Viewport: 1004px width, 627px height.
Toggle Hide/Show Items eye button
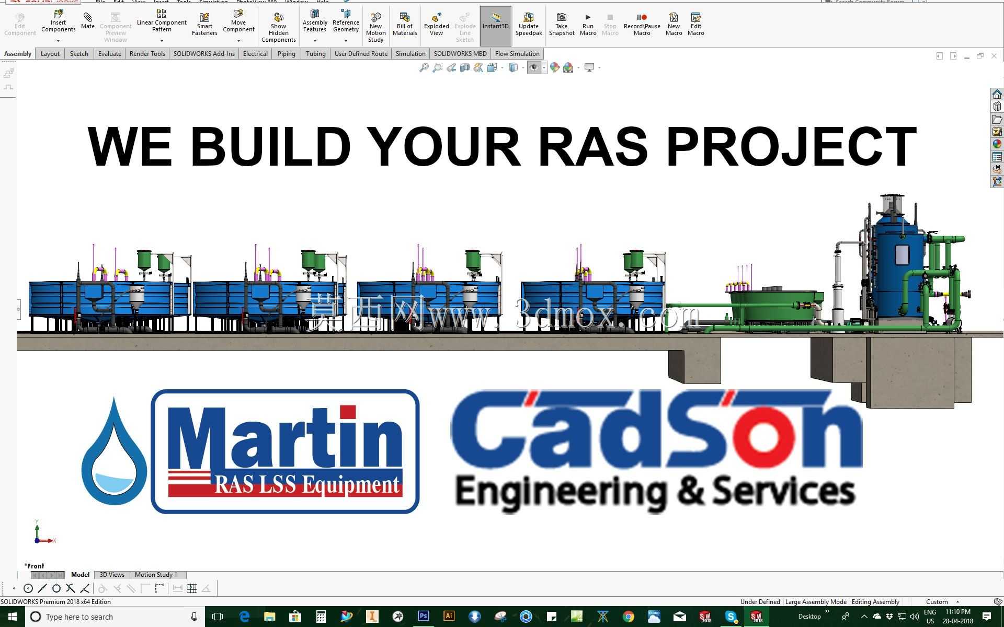click(533, 67)
